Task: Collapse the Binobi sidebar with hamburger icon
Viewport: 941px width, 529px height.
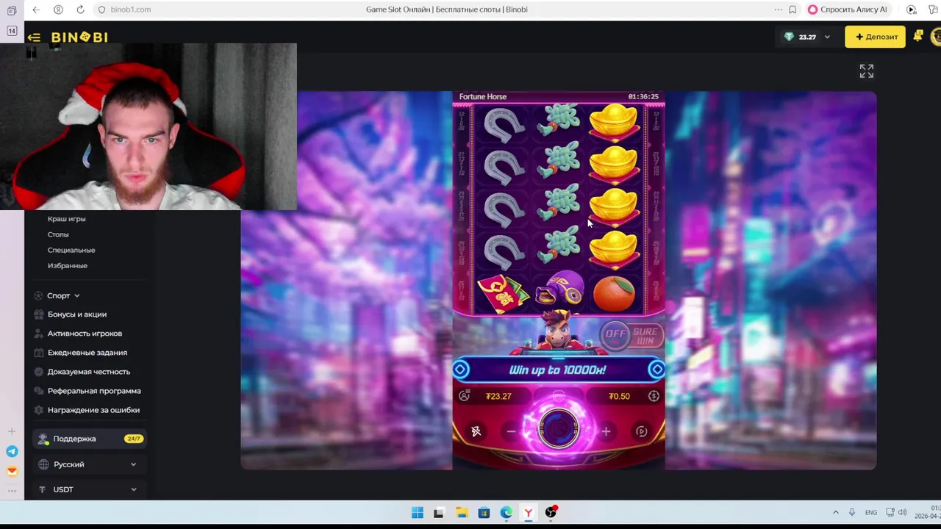Action: 34,37
